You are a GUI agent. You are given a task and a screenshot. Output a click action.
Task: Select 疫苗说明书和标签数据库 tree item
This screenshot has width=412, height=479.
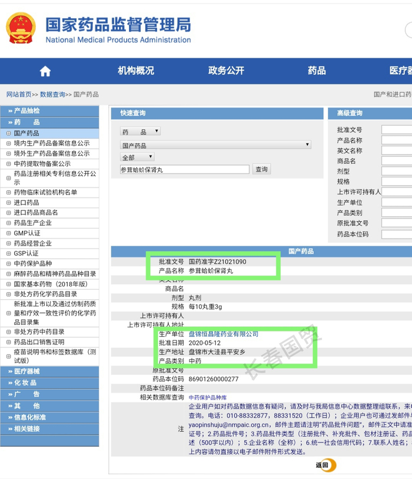point(55,356)
